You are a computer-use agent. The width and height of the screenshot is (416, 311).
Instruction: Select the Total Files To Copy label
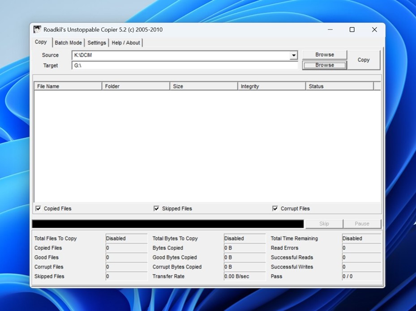tap(56, 238)
